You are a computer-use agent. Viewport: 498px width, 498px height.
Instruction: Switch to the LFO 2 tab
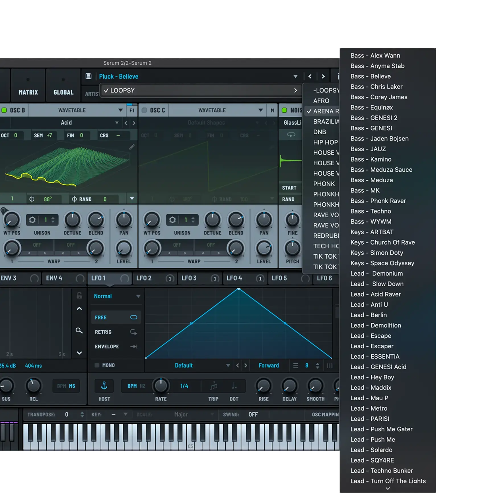pyautogui.click(x=144, y=278)
